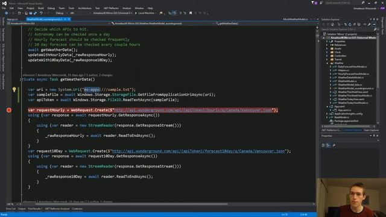
Task: Click the Save toolbar icon
Action: (31, 13)
